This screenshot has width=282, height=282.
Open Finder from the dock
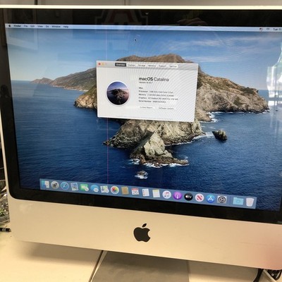(45, 184)
